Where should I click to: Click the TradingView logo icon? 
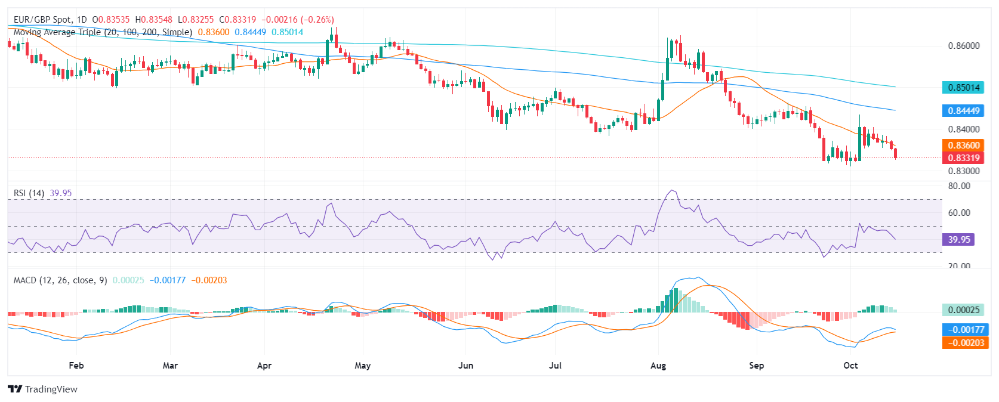pos(15,389)
